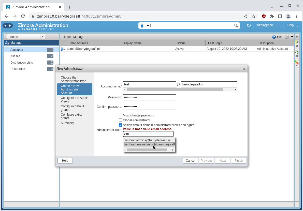Image resolution: width=303 pixels, height=211 pixels.
Task: Open Resources in the Manage list
Action: tap(31, 69)
